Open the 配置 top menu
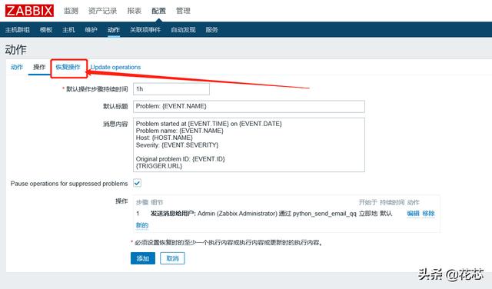Viewport: 492px width, 289px height. click(x=158, y=11)
